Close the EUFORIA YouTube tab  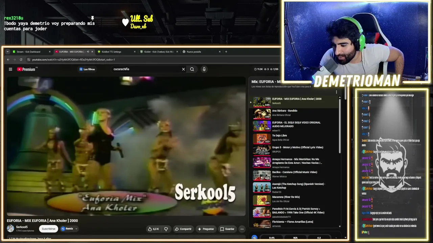coord(92,52)
